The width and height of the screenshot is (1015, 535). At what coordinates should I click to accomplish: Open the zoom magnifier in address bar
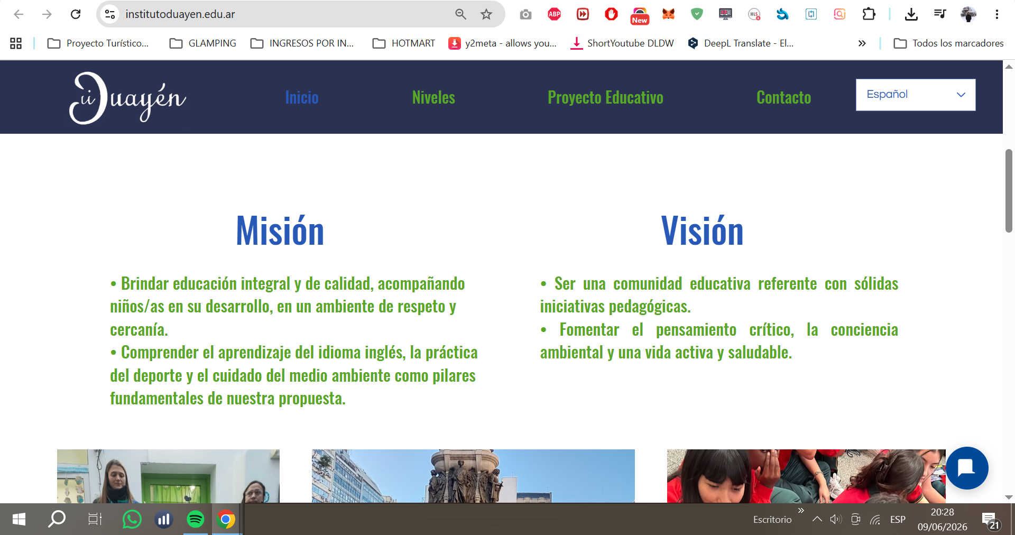click(461, 14)
